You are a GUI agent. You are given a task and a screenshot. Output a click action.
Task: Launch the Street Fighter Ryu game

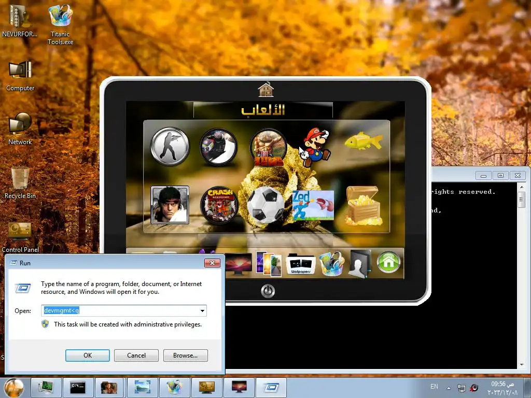click(170, 205)
